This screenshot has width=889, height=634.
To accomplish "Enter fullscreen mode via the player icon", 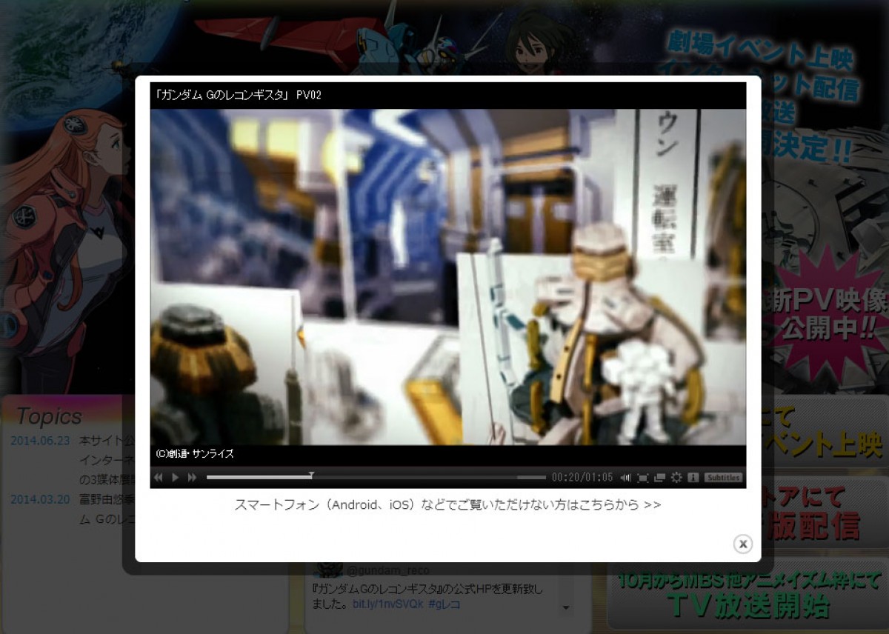I will click(643, 478).
